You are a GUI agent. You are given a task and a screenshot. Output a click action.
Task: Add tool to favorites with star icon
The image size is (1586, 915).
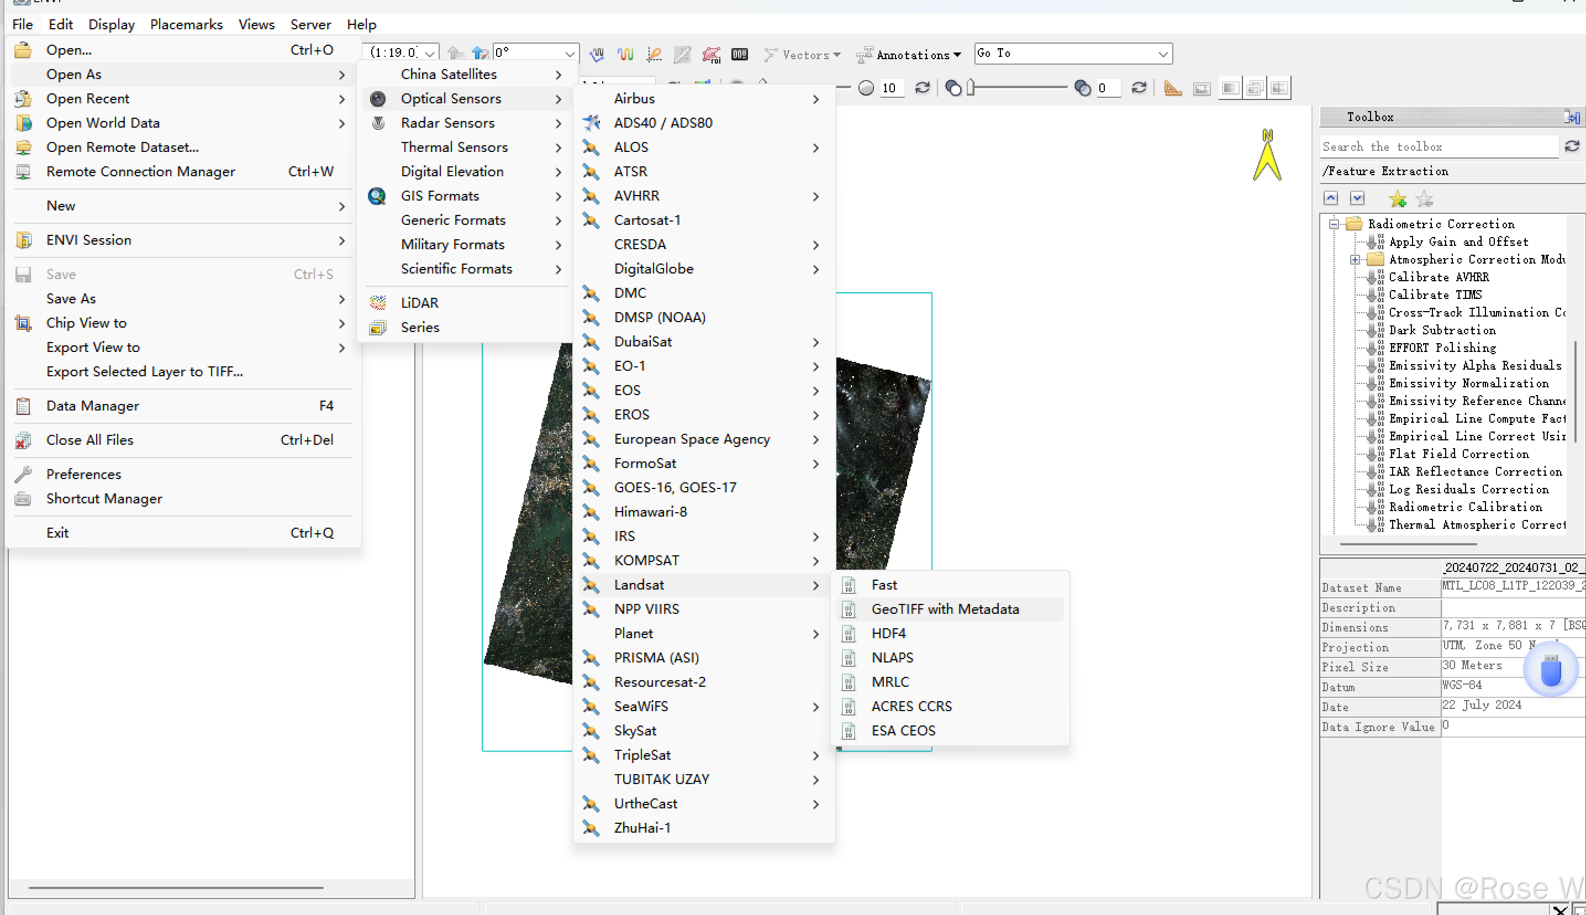(x=1397, y=199)
